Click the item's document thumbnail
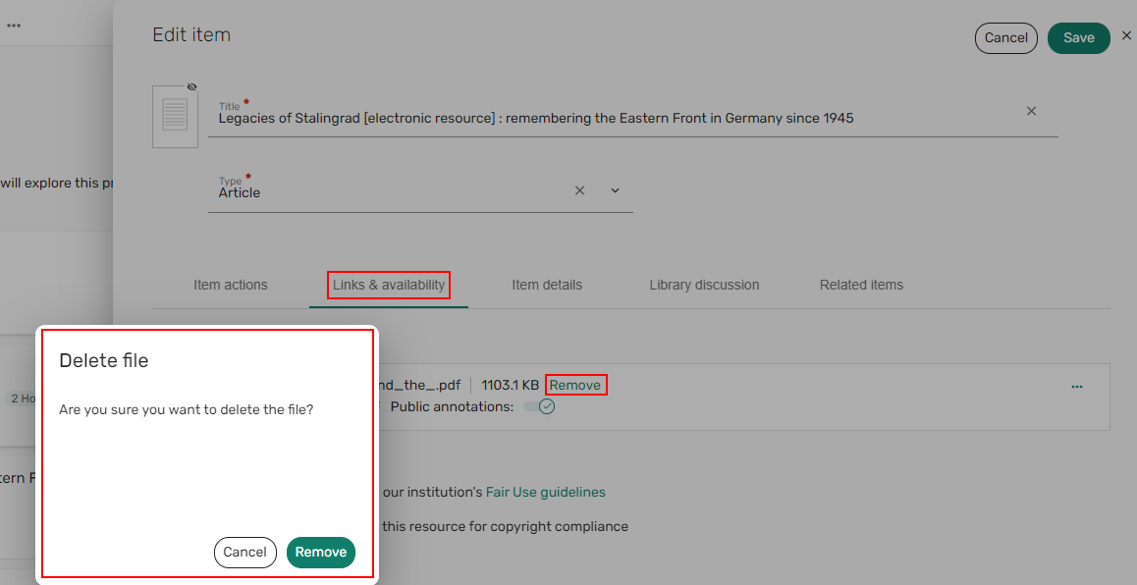The image size is (1137, 585). pyautogui.click(x=175, y=117)
